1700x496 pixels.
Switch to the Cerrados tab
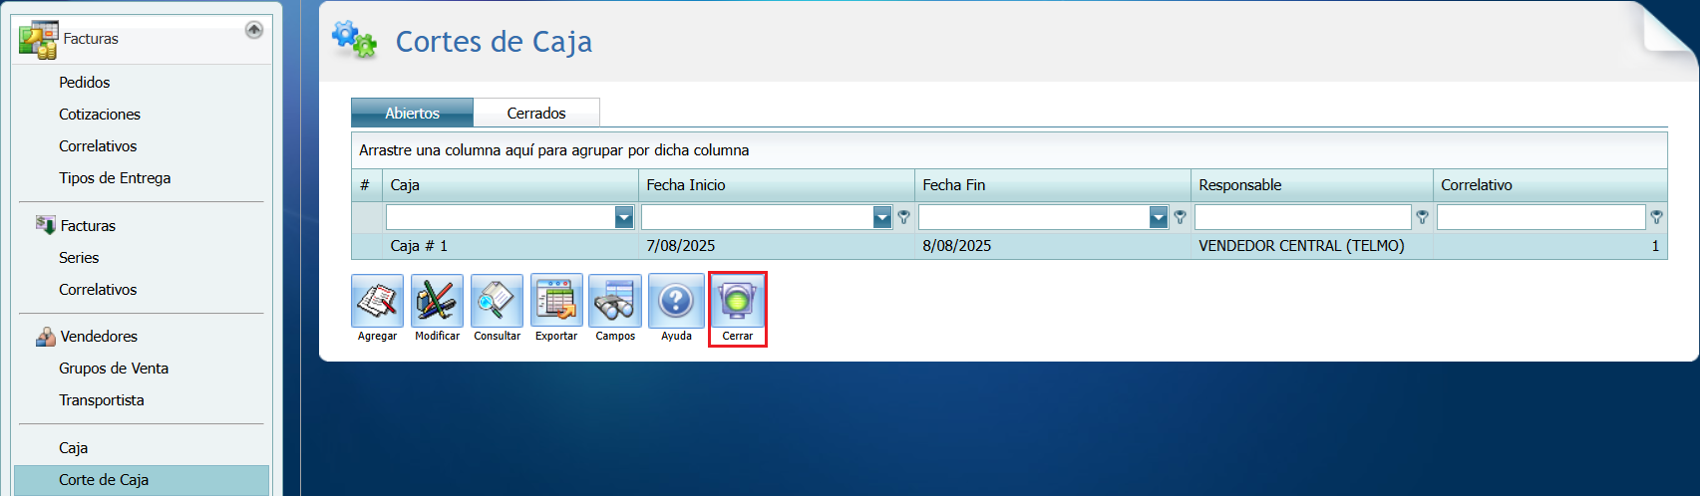(x=536, y=113)
